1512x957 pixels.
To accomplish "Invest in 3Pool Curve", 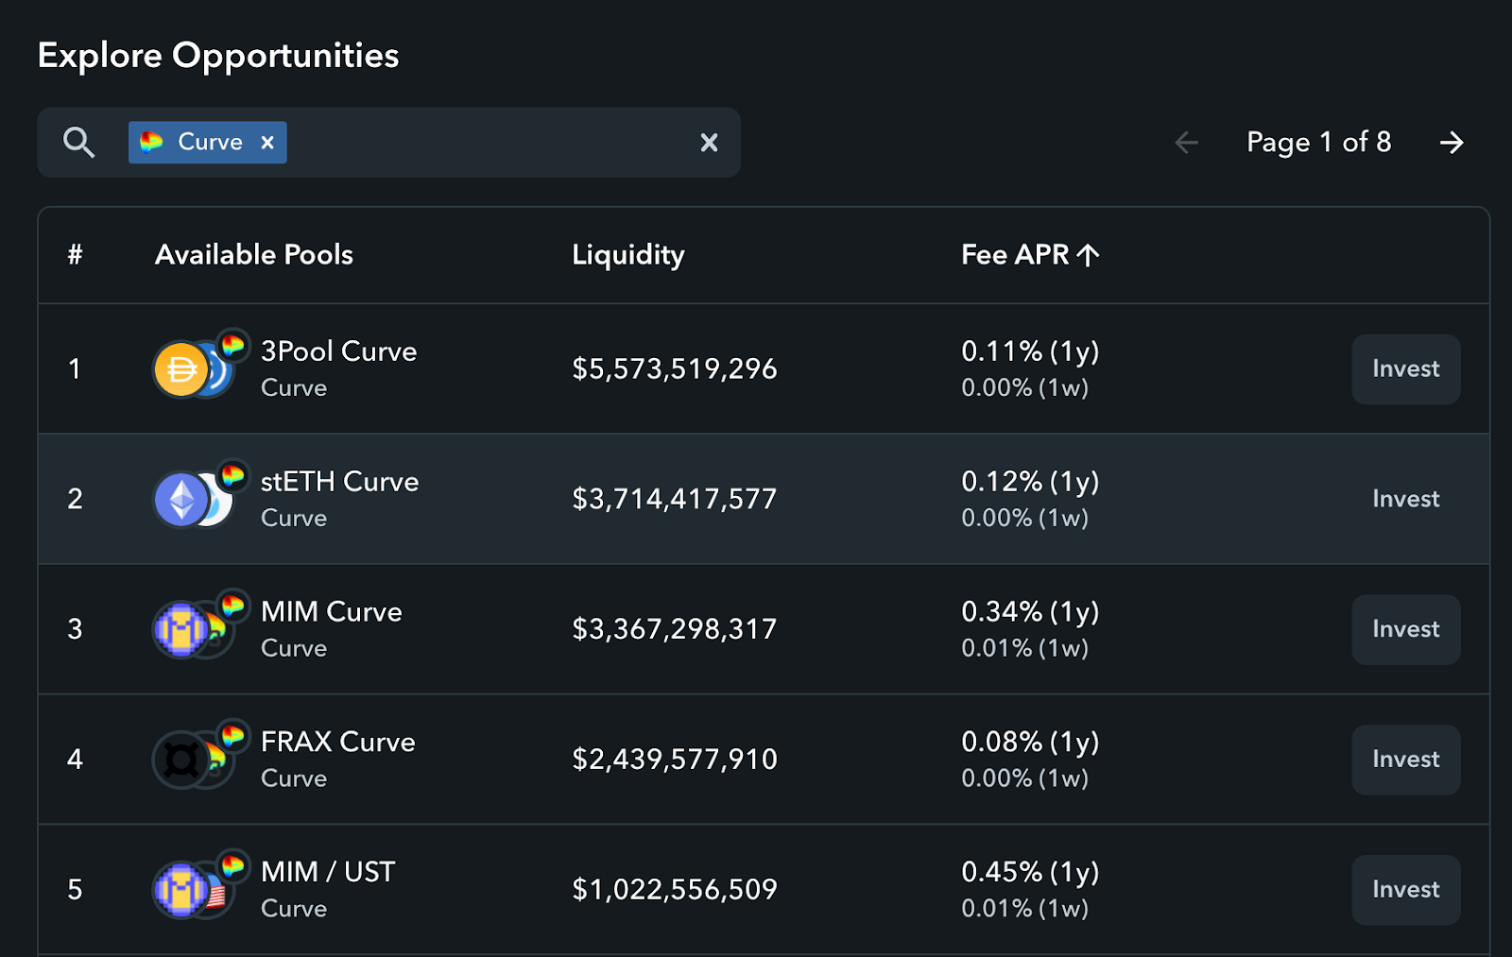I will point(1406,369).
